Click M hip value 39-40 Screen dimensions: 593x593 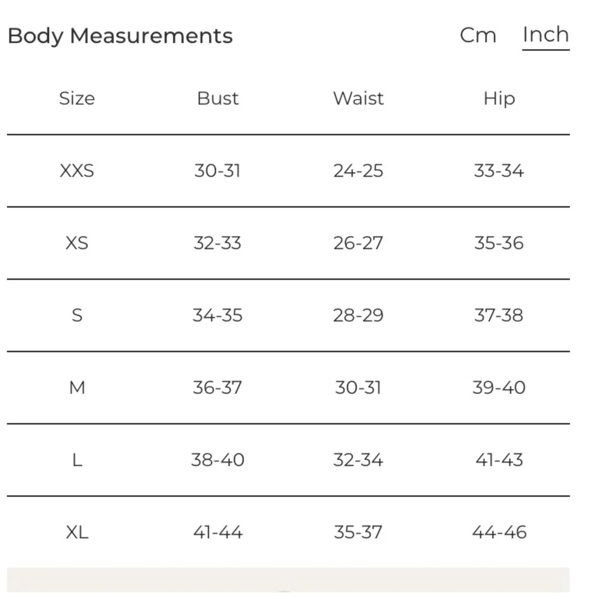[499, 388]
